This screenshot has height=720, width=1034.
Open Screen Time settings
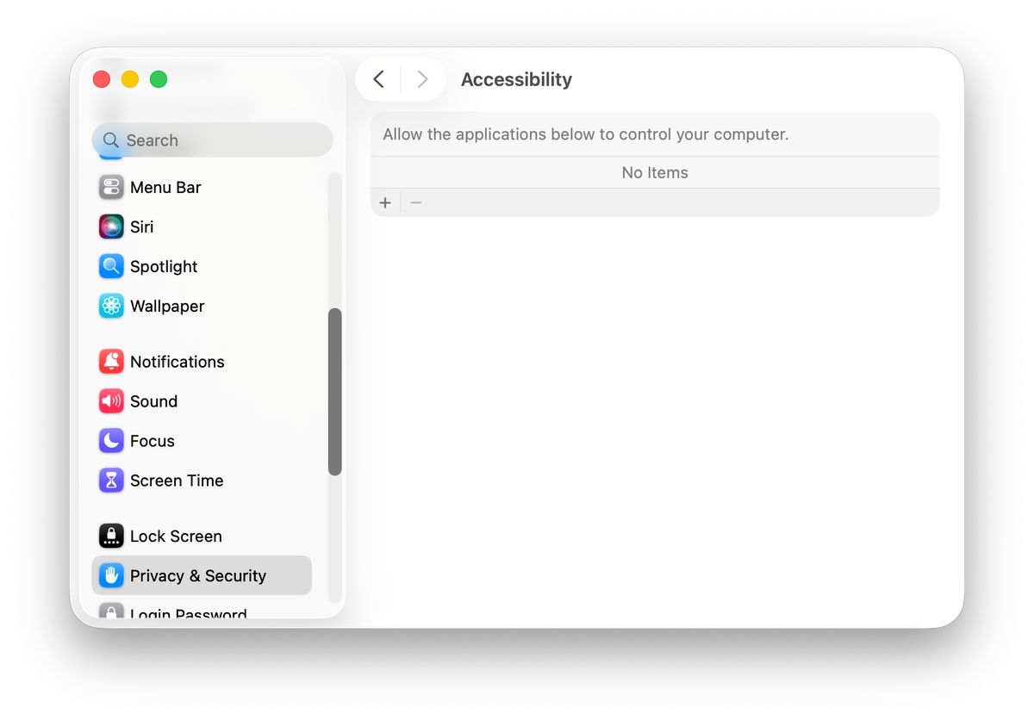pos(202,481)
